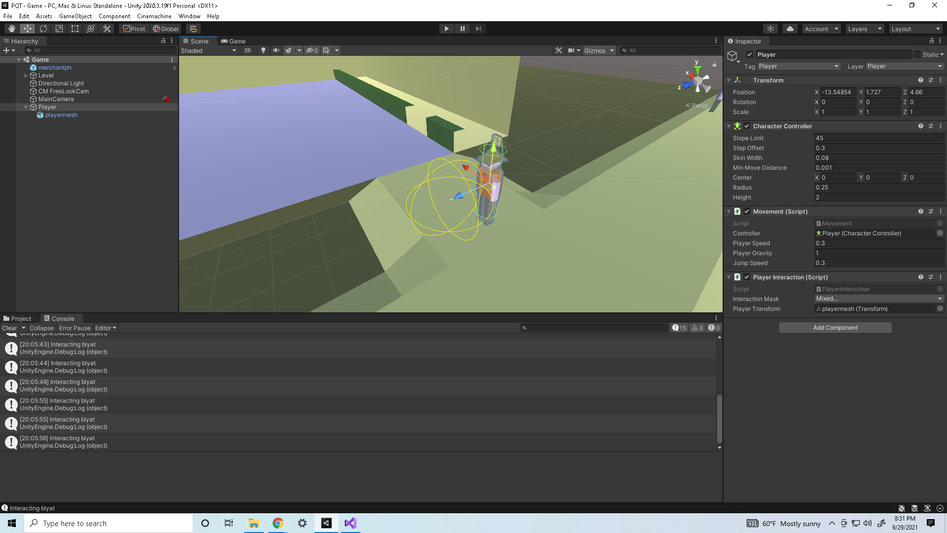Lock the Hierarchy panel
The image size is (947, 533).
pos(163,41)
